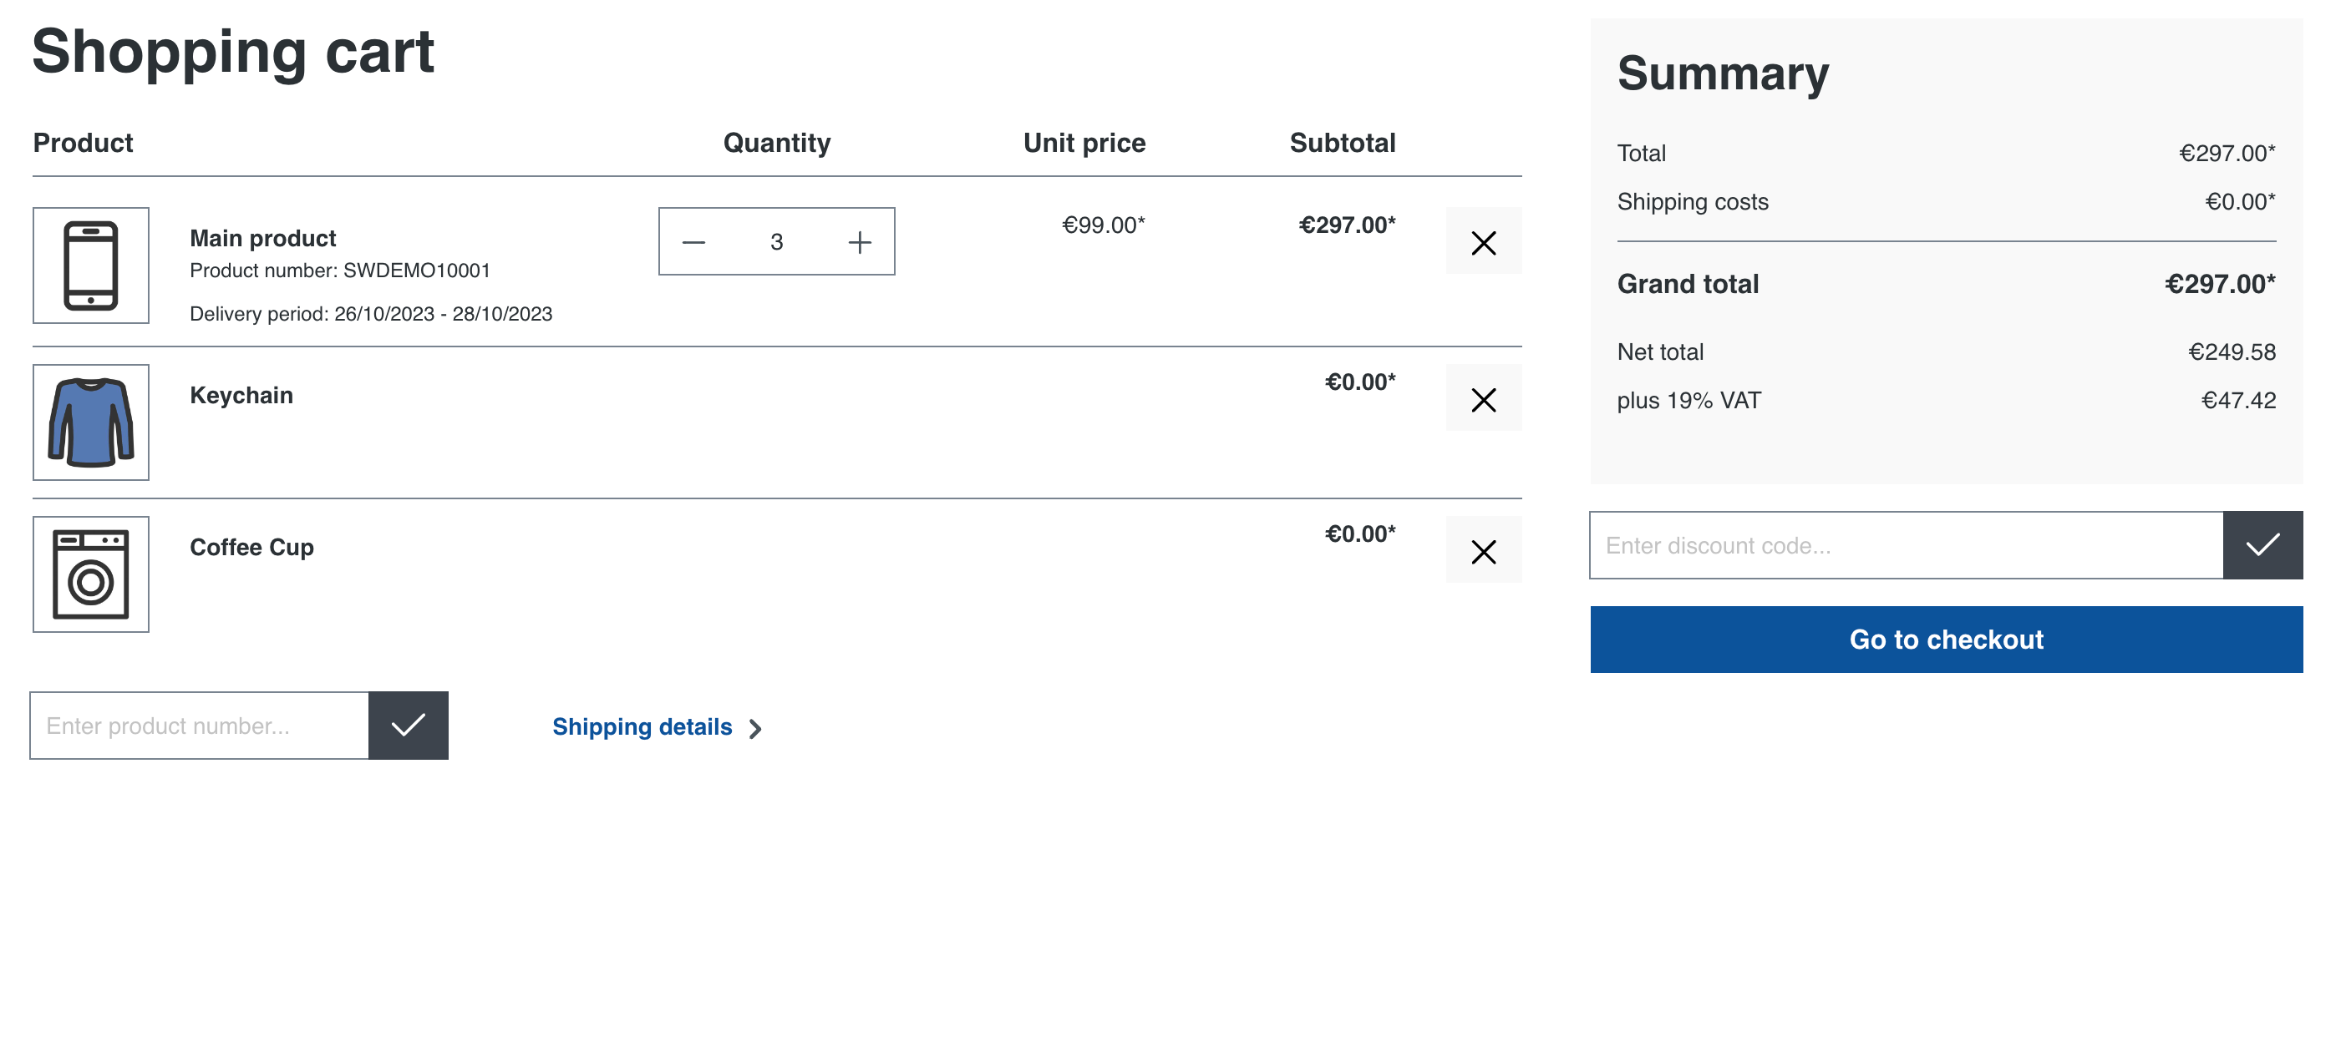
Task: Click the Grand total €297.00* amount
Action: [x=2219, y=284]
